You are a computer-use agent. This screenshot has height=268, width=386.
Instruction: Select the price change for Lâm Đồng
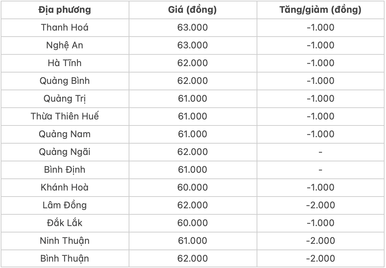click(320, 205)
